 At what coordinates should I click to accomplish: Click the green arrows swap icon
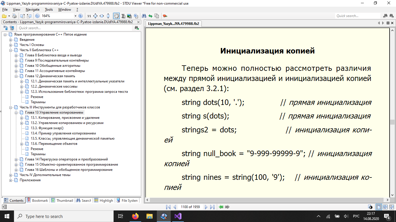point(150,16)
